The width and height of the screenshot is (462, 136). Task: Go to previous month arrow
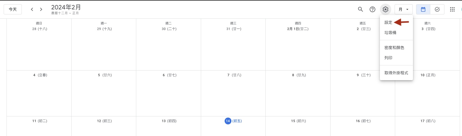32,9
